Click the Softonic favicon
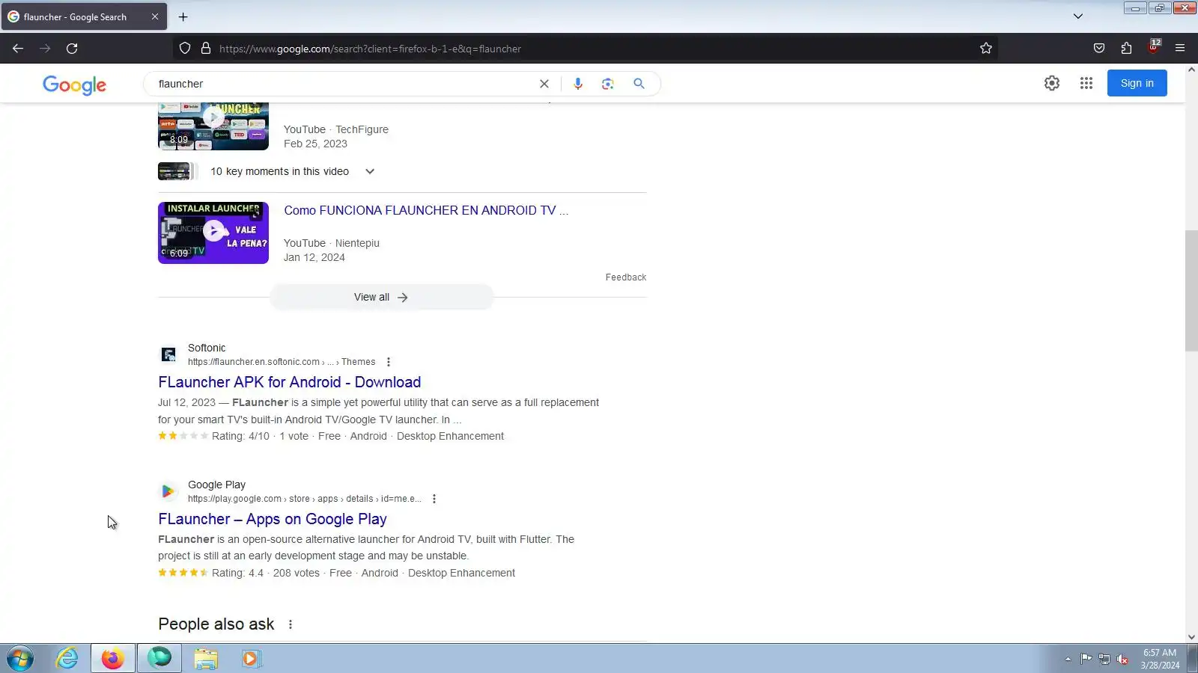Image resolution: width=1198 pixels, height=673 pixels. pos(168,354)
